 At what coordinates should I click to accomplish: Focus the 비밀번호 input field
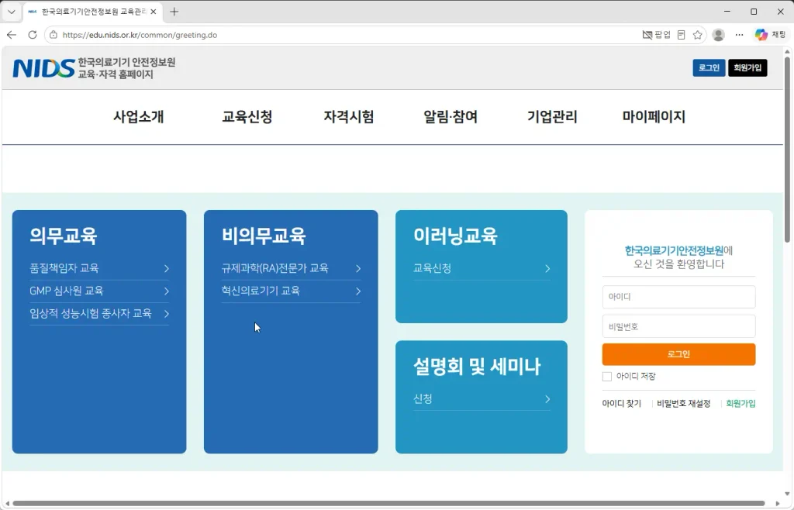coord(678,326)
